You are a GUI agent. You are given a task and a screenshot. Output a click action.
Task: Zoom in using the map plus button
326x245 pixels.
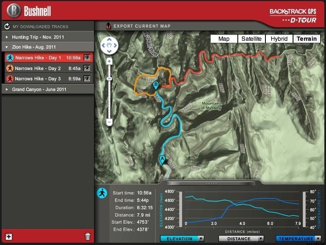[109, 61]
